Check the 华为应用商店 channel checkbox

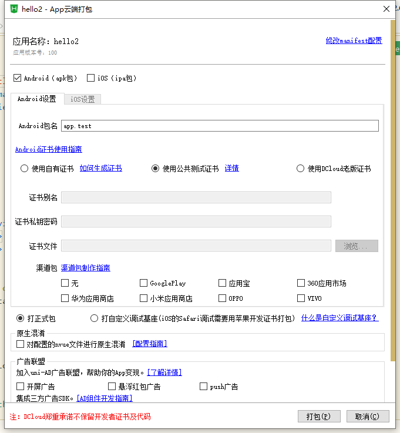(65, 298)
